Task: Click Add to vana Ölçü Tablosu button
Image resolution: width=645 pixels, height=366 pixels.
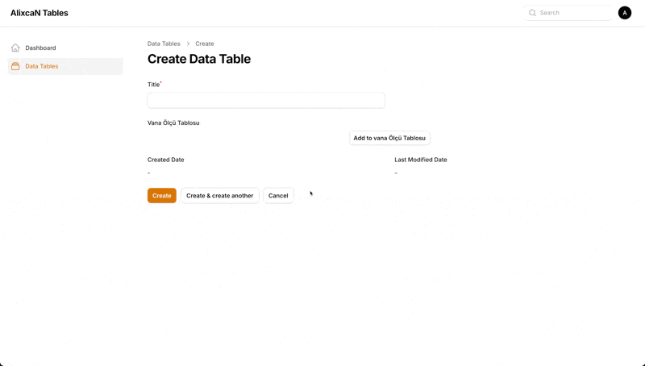Action: [x=389, y=138]
